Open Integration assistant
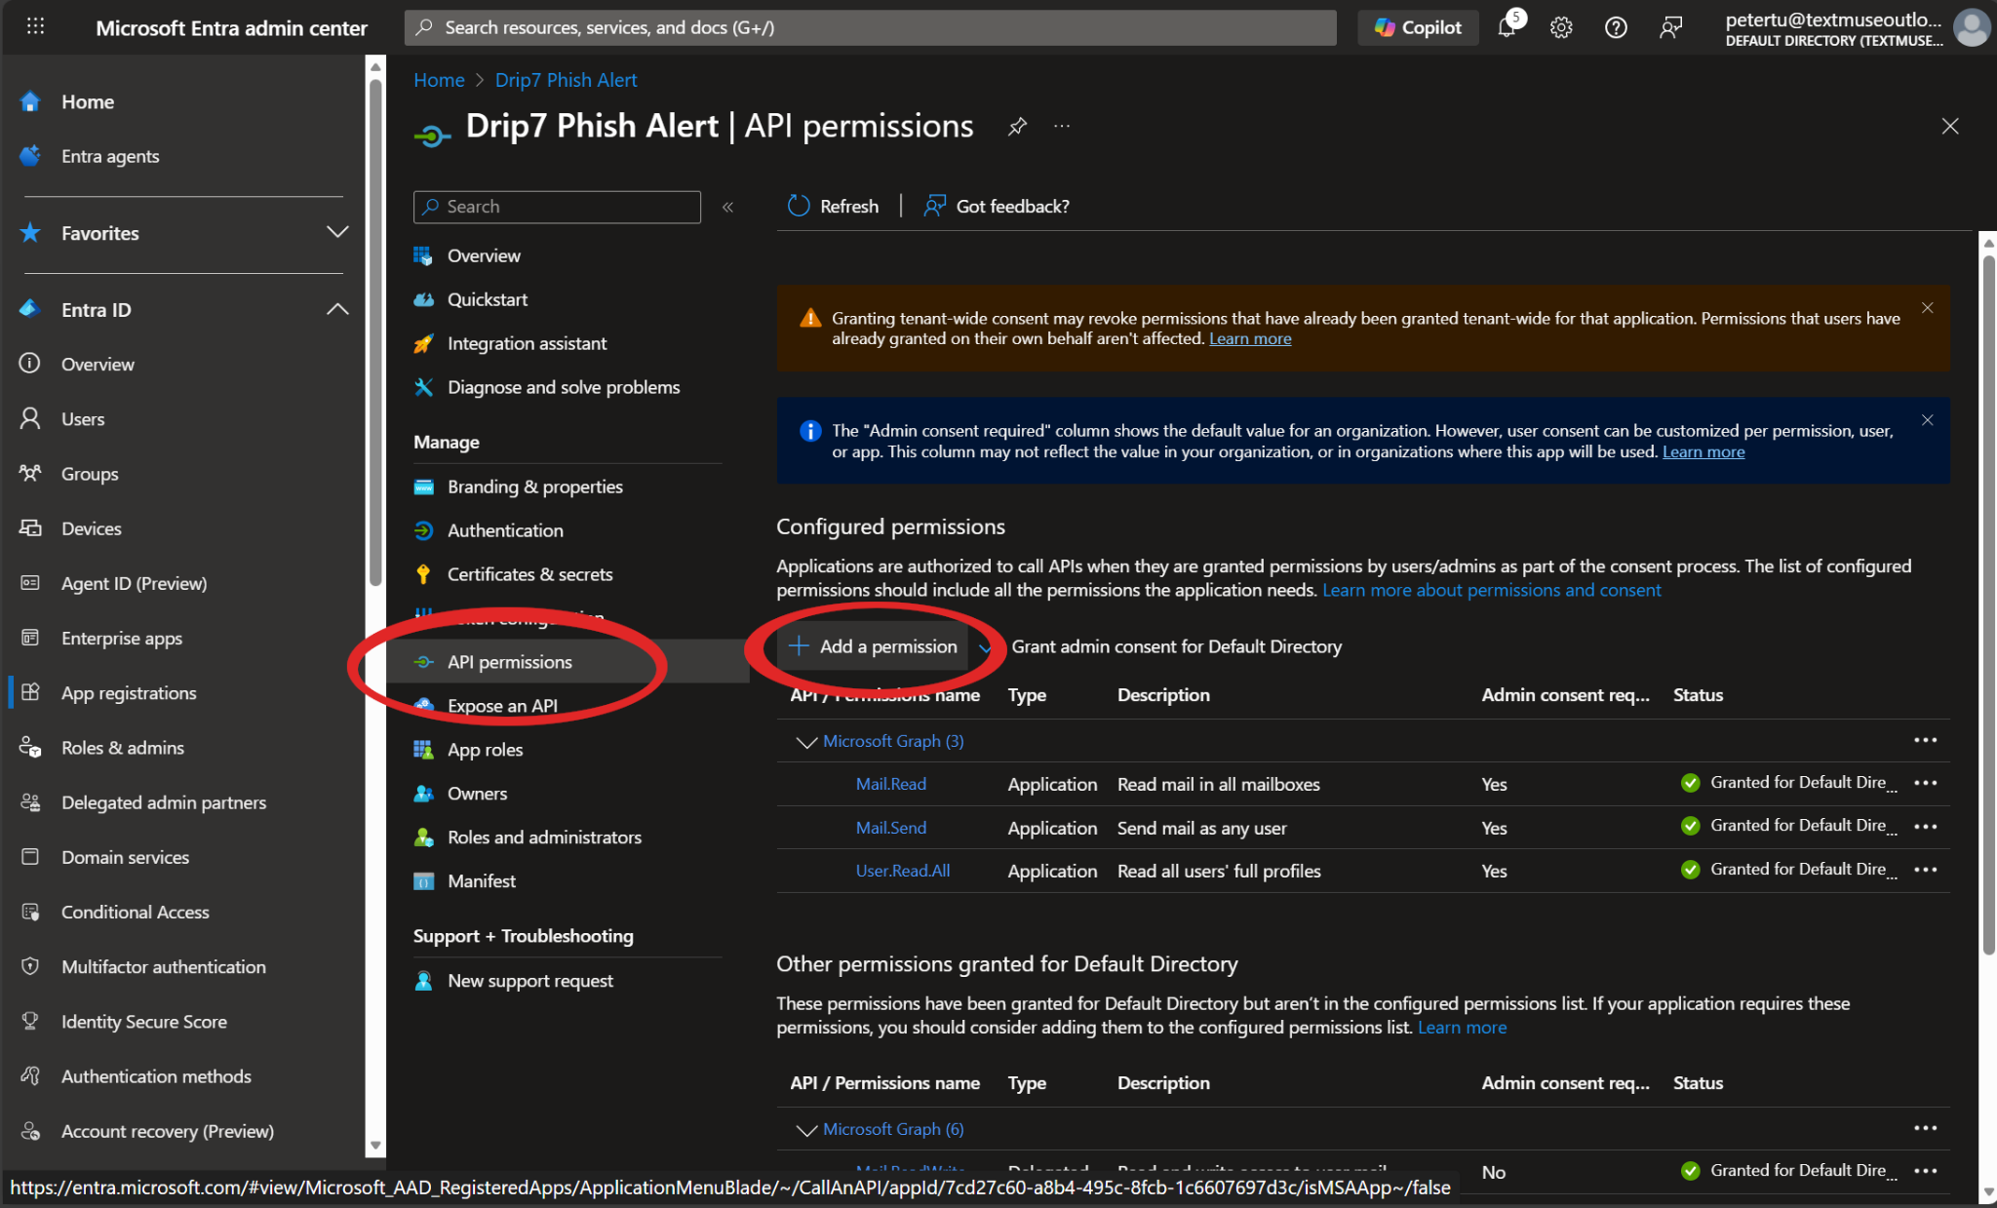 (527, 343)
